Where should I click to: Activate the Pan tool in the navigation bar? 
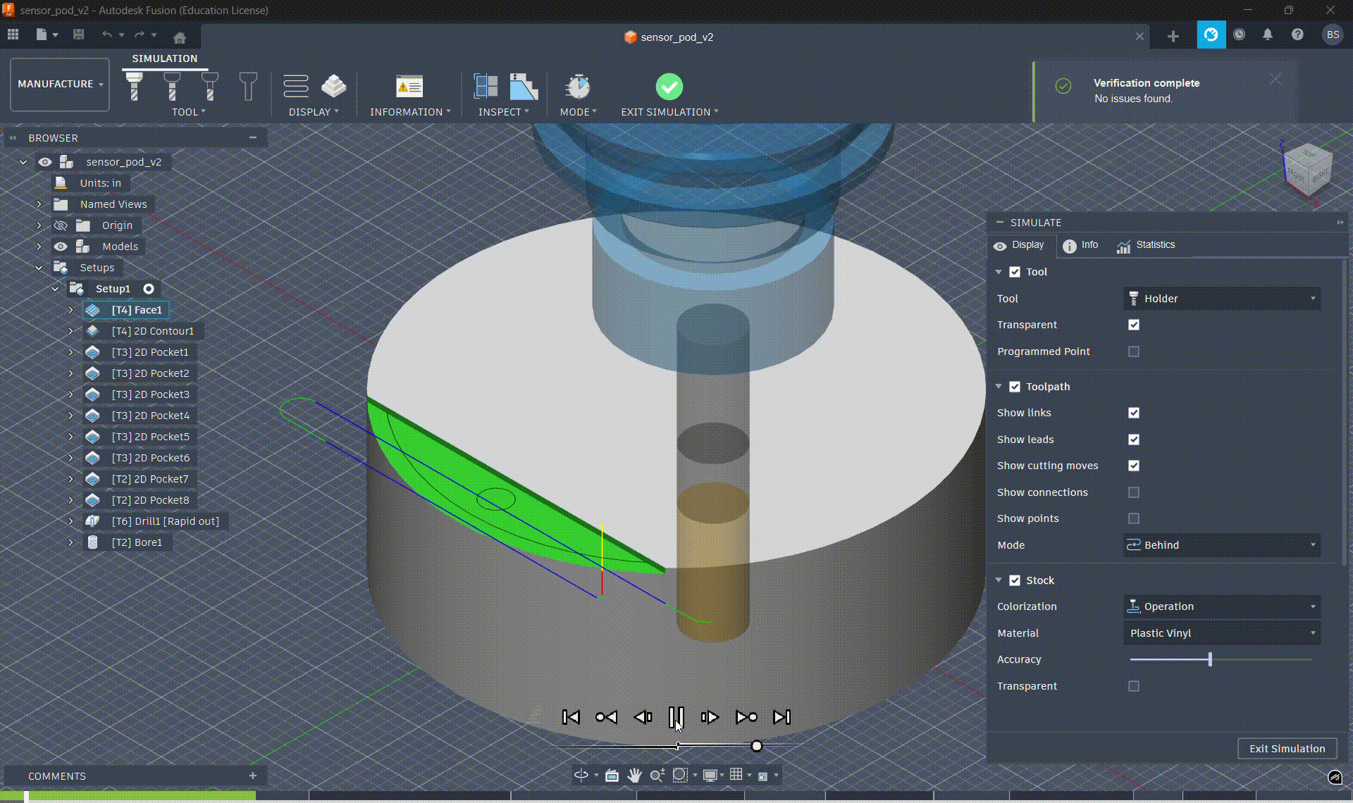[x=634, y=775]
